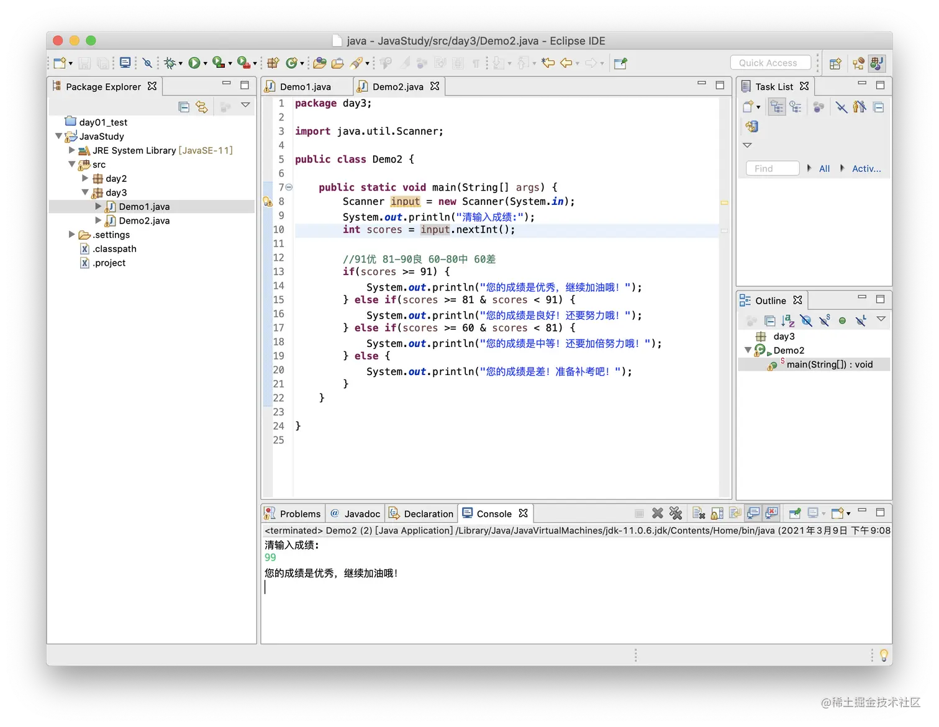
Task: Click the Activ... link in Task List
Action: pyautogui.click(x=866, y=168)
